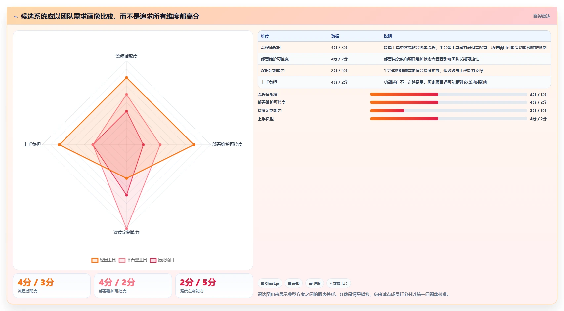Click the 表格 chip

(294, 283)
